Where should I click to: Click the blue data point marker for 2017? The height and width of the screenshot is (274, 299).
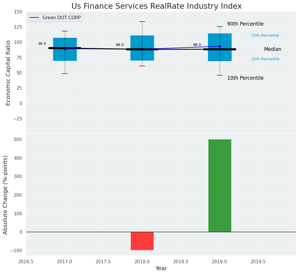pos(65,49)
